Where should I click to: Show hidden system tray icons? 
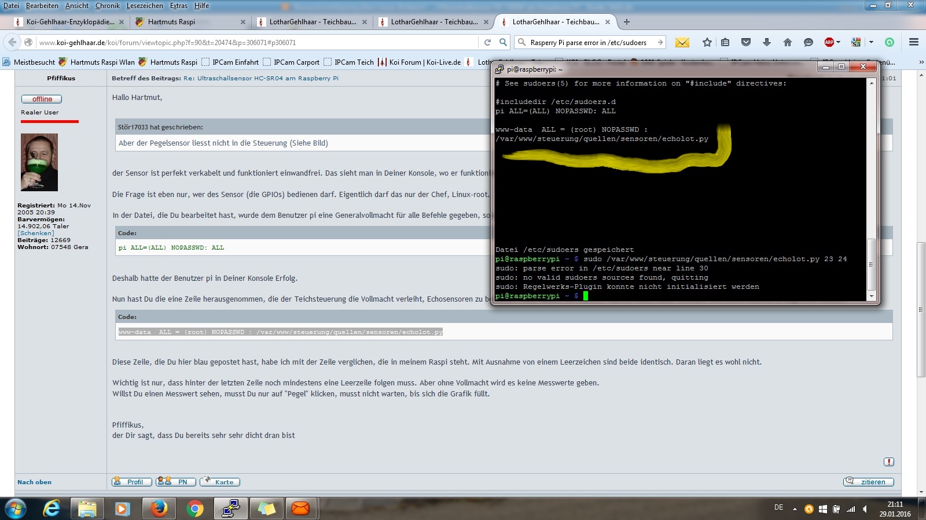pyautogui.click(x=795, y=509)
